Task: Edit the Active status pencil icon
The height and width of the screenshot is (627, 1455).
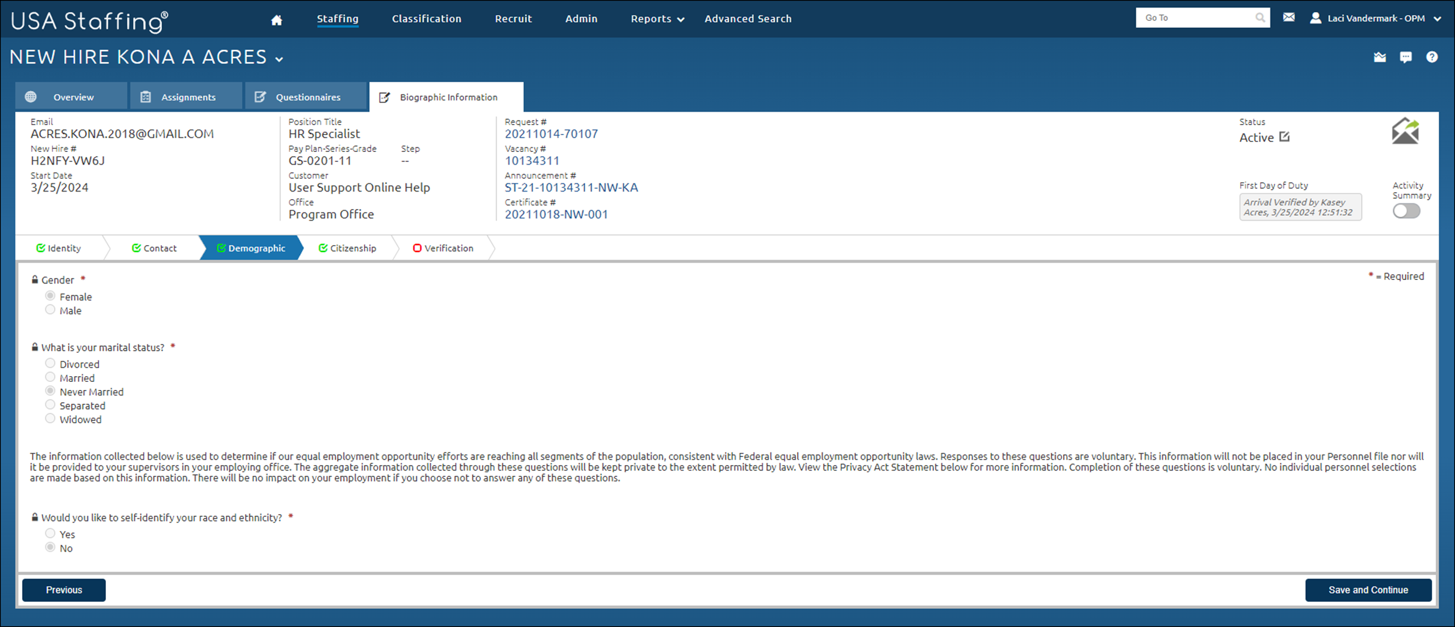Action: (x=1284, y=137)
